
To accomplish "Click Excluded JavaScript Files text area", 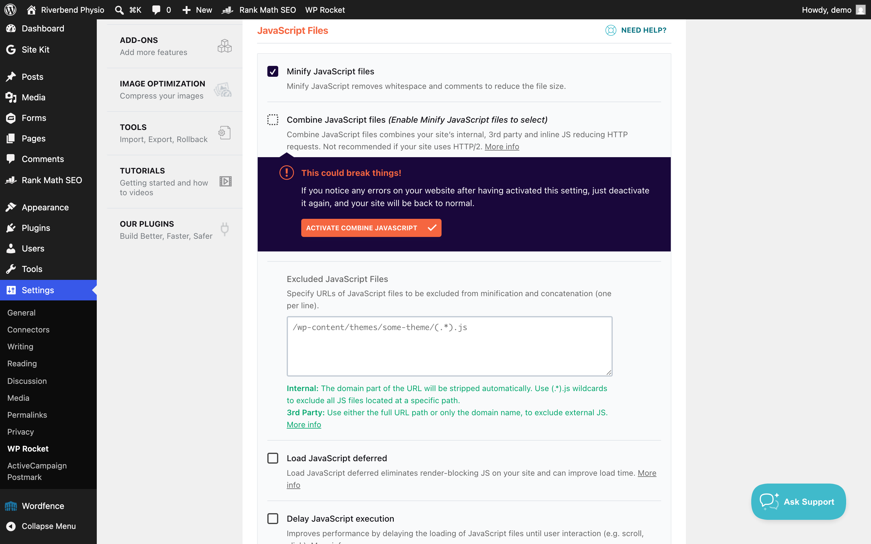I will (x=449, y=346).
